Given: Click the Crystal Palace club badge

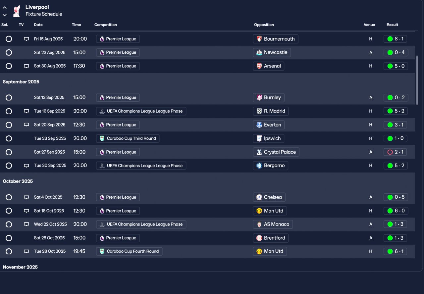Looking at the screenshot, I should point(259,152).
